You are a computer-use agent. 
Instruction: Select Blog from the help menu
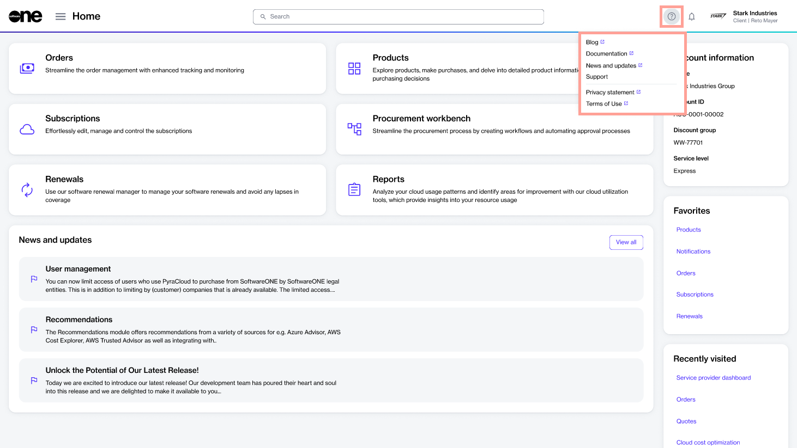click(x=593, y=42)
